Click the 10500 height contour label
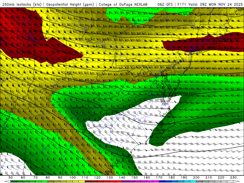 point(192,94)
